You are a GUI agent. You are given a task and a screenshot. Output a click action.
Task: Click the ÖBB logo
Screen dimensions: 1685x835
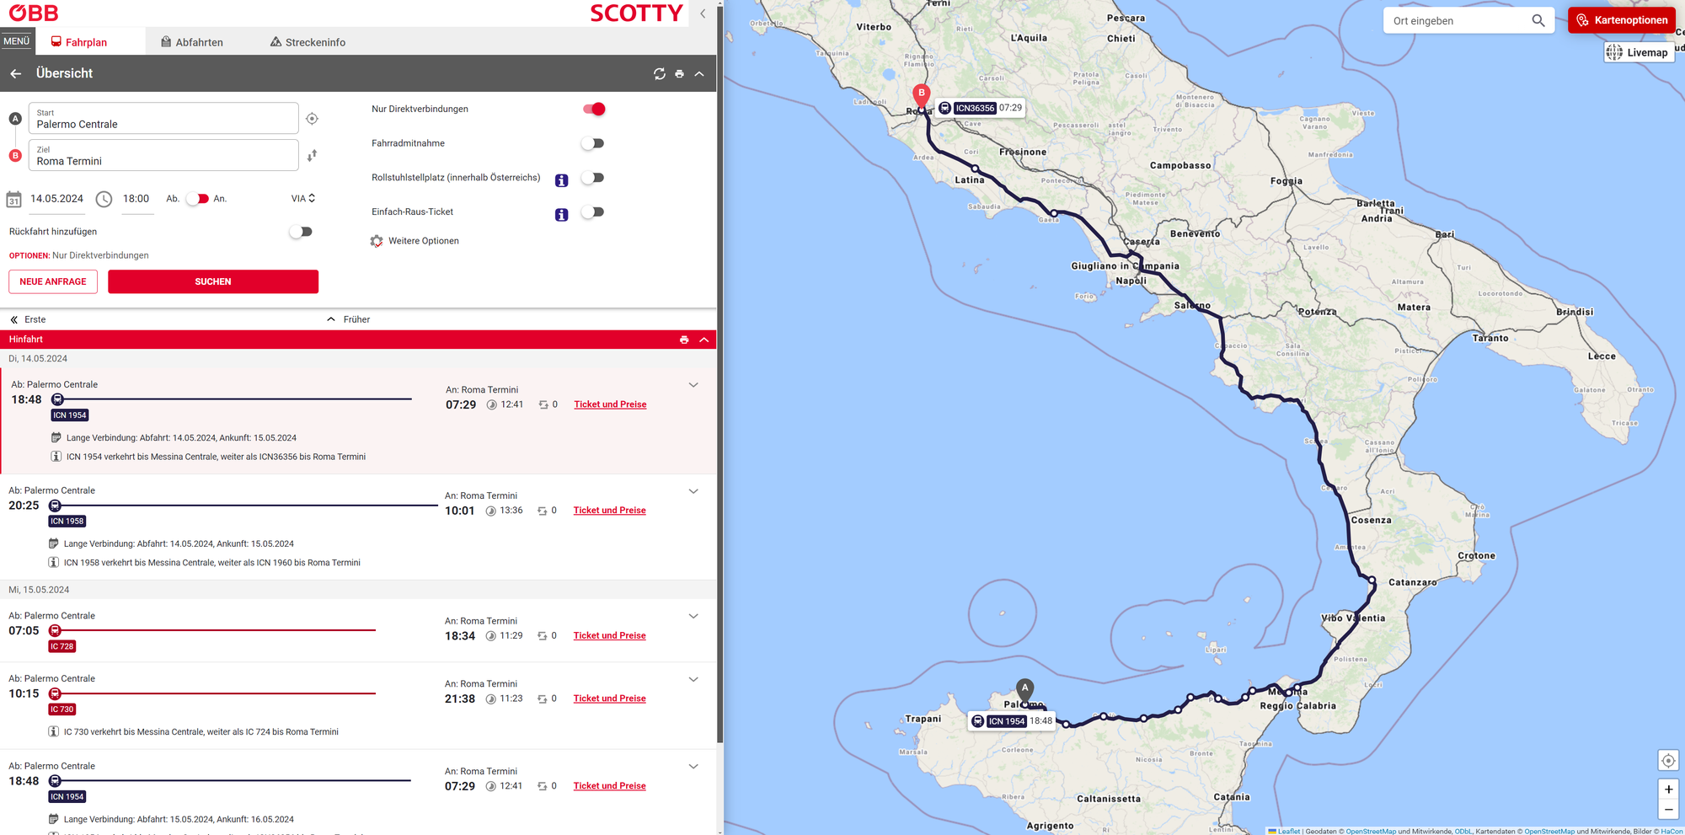pos(34,13)
